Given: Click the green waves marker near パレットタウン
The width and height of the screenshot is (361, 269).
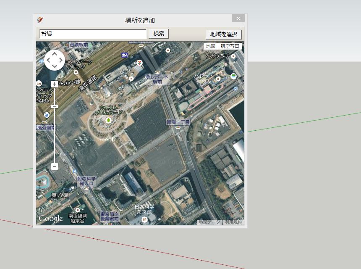Looking at the screenshot, I should 233,76.
